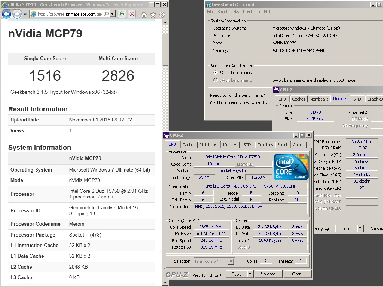The height and width of the screenshot is (287, 383).
Task: Click Validate button in back CPU-Z window
Action: [374, 228]
